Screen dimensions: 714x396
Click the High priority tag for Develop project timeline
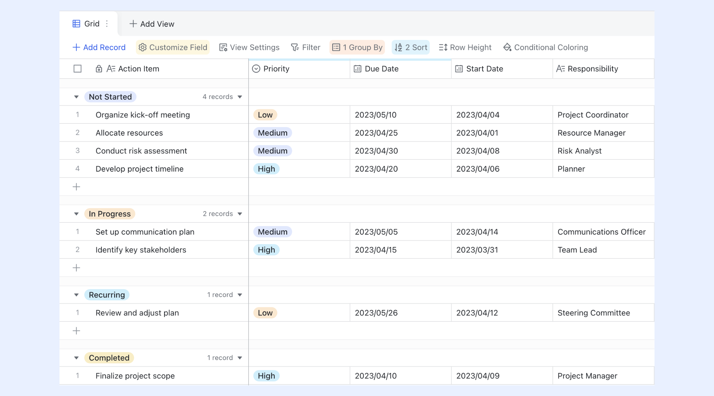coord(266,169)
